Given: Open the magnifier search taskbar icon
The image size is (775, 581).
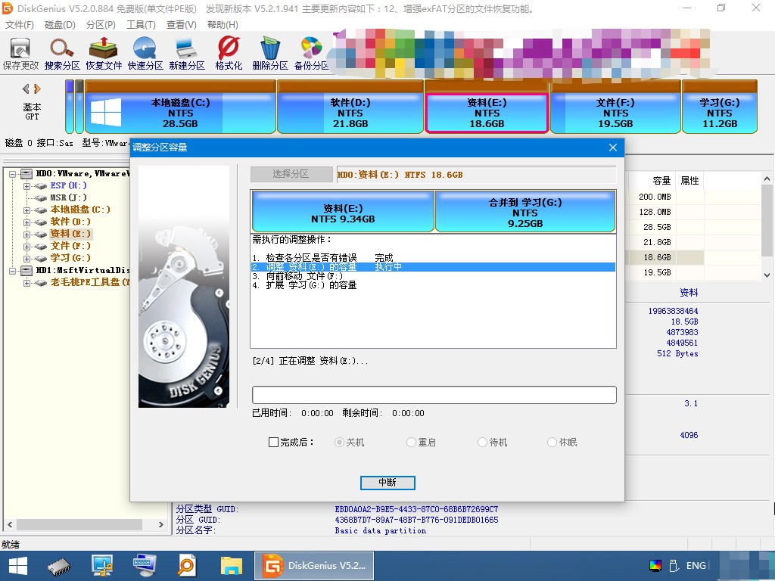Looking at the screenshot, I should (187, 566).
